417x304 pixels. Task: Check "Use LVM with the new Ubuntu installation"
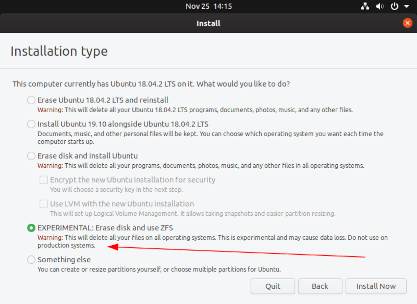point(43,204)
